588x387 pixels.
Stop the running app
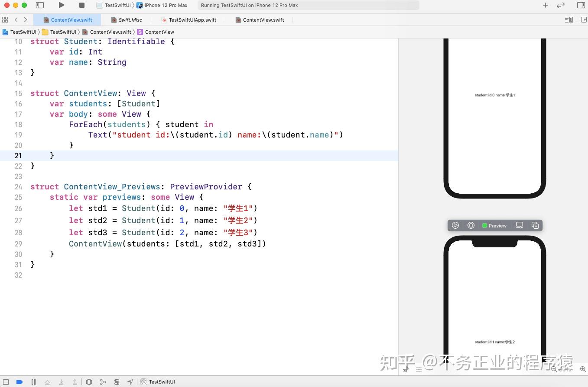tap(81, 5)
